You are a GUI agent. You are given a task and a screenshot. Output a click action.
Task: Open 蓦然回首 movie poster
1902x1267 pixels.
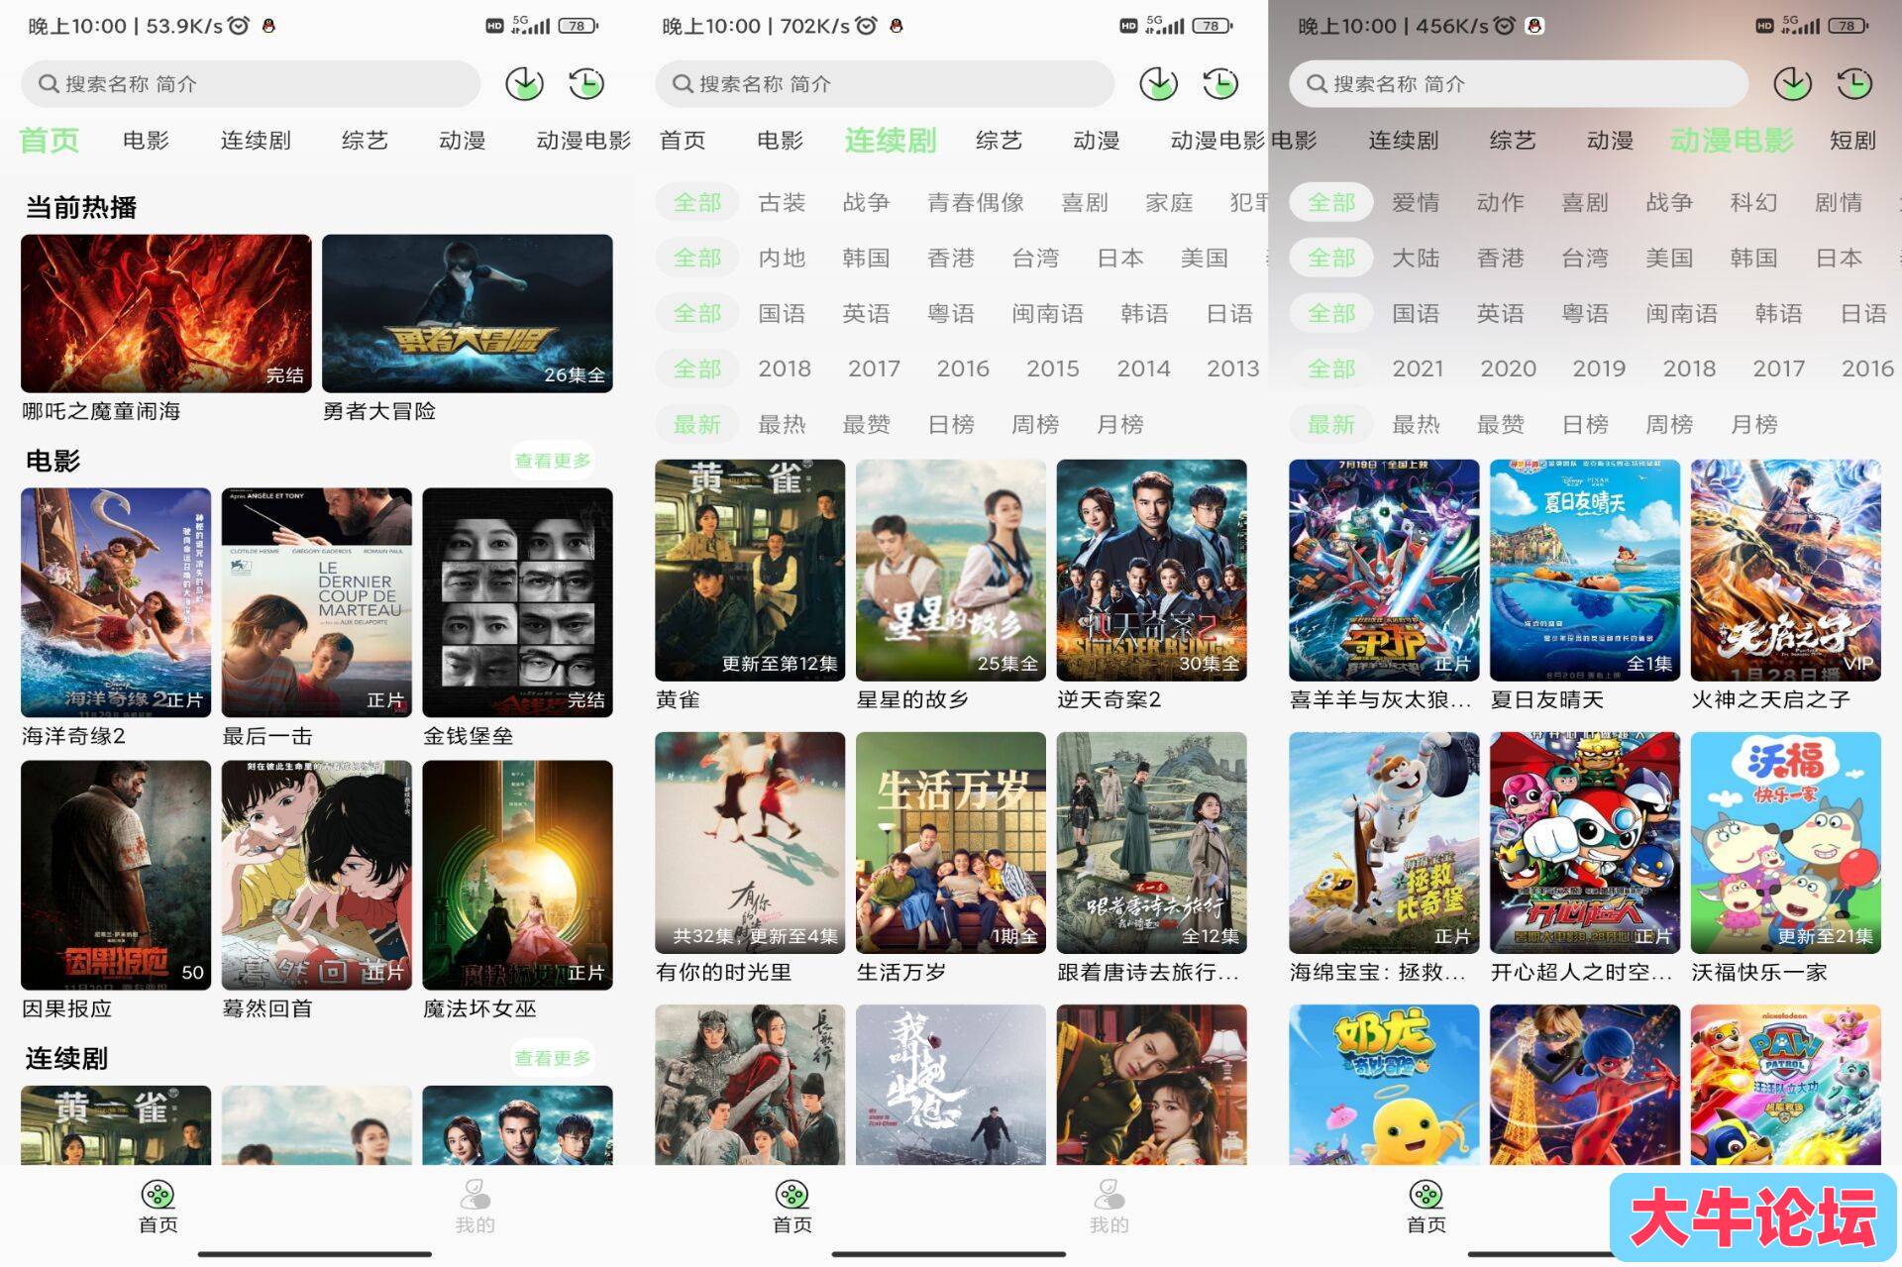click(317, 875)
